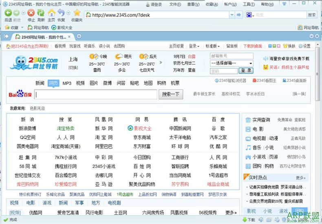Click the blue Go arrow beside address bar
322x224 pixels.
click(x=238, y=15)
